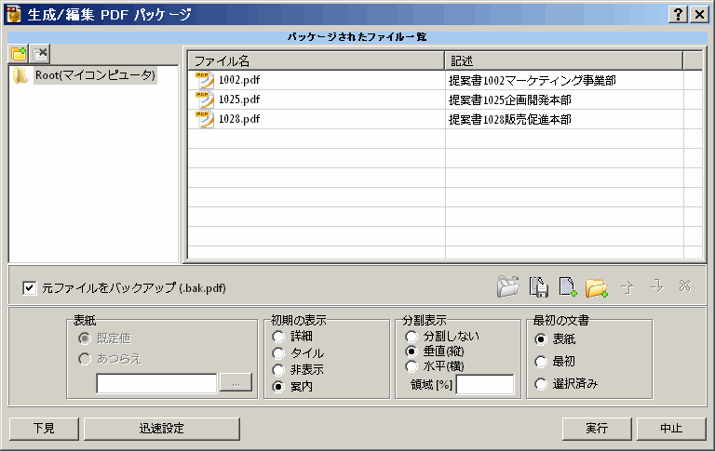715x451 pixels.
Task: Click the move down arrow icon
Action: (656, 286)
